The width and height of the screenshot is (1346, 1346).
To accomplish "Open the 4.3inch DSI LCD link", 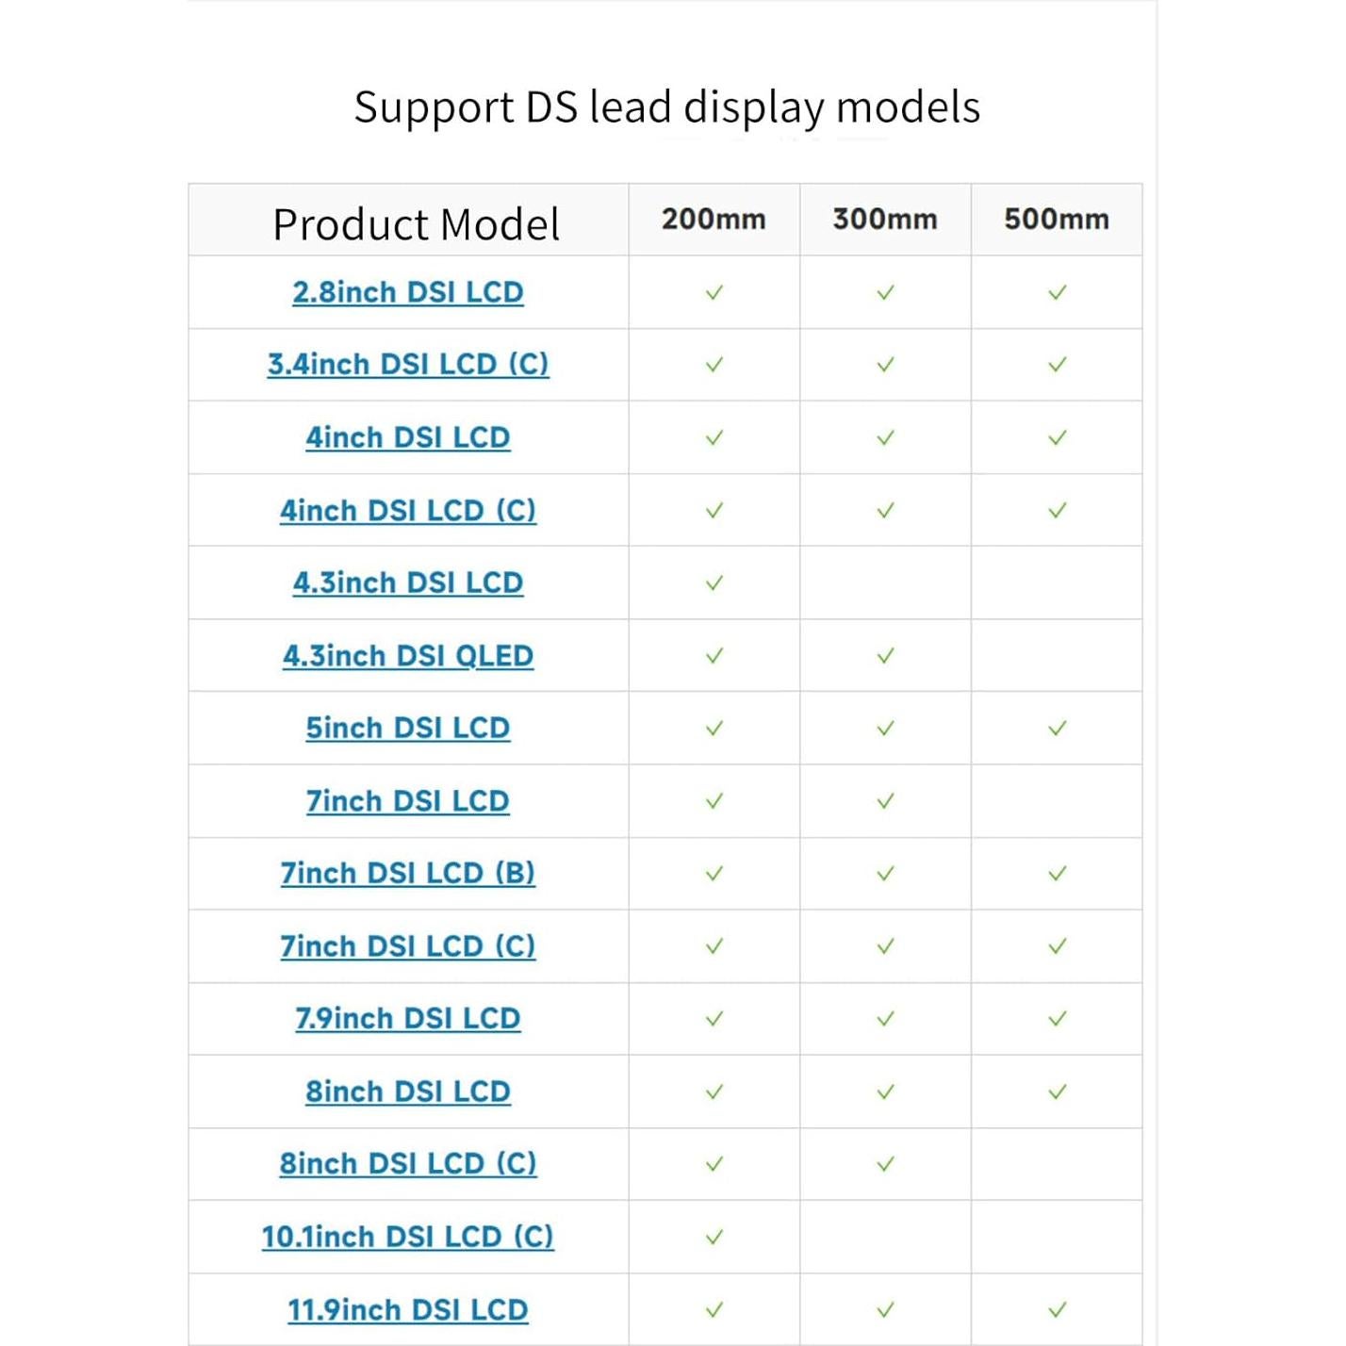I will point(407,583).
